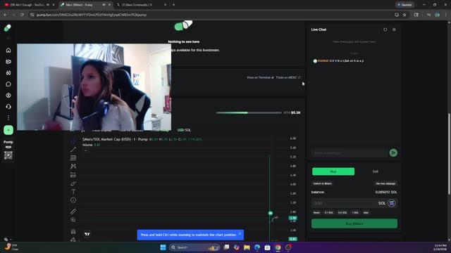
Task: Open the Gemini button in Chrome
Action: [405, 5]
